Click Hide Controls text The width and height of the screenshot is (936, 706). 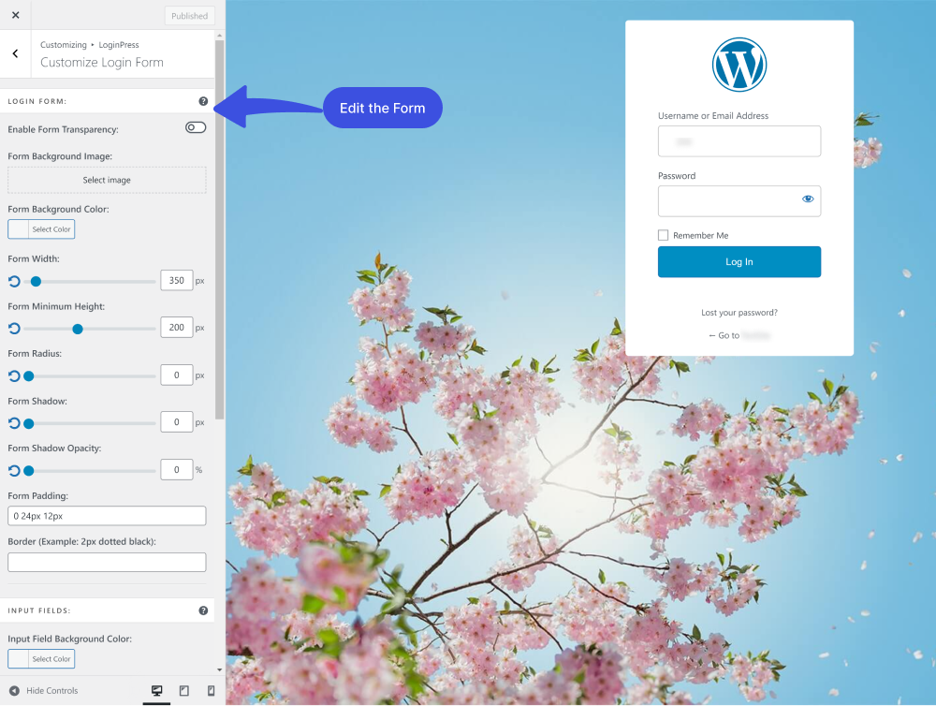51,690
